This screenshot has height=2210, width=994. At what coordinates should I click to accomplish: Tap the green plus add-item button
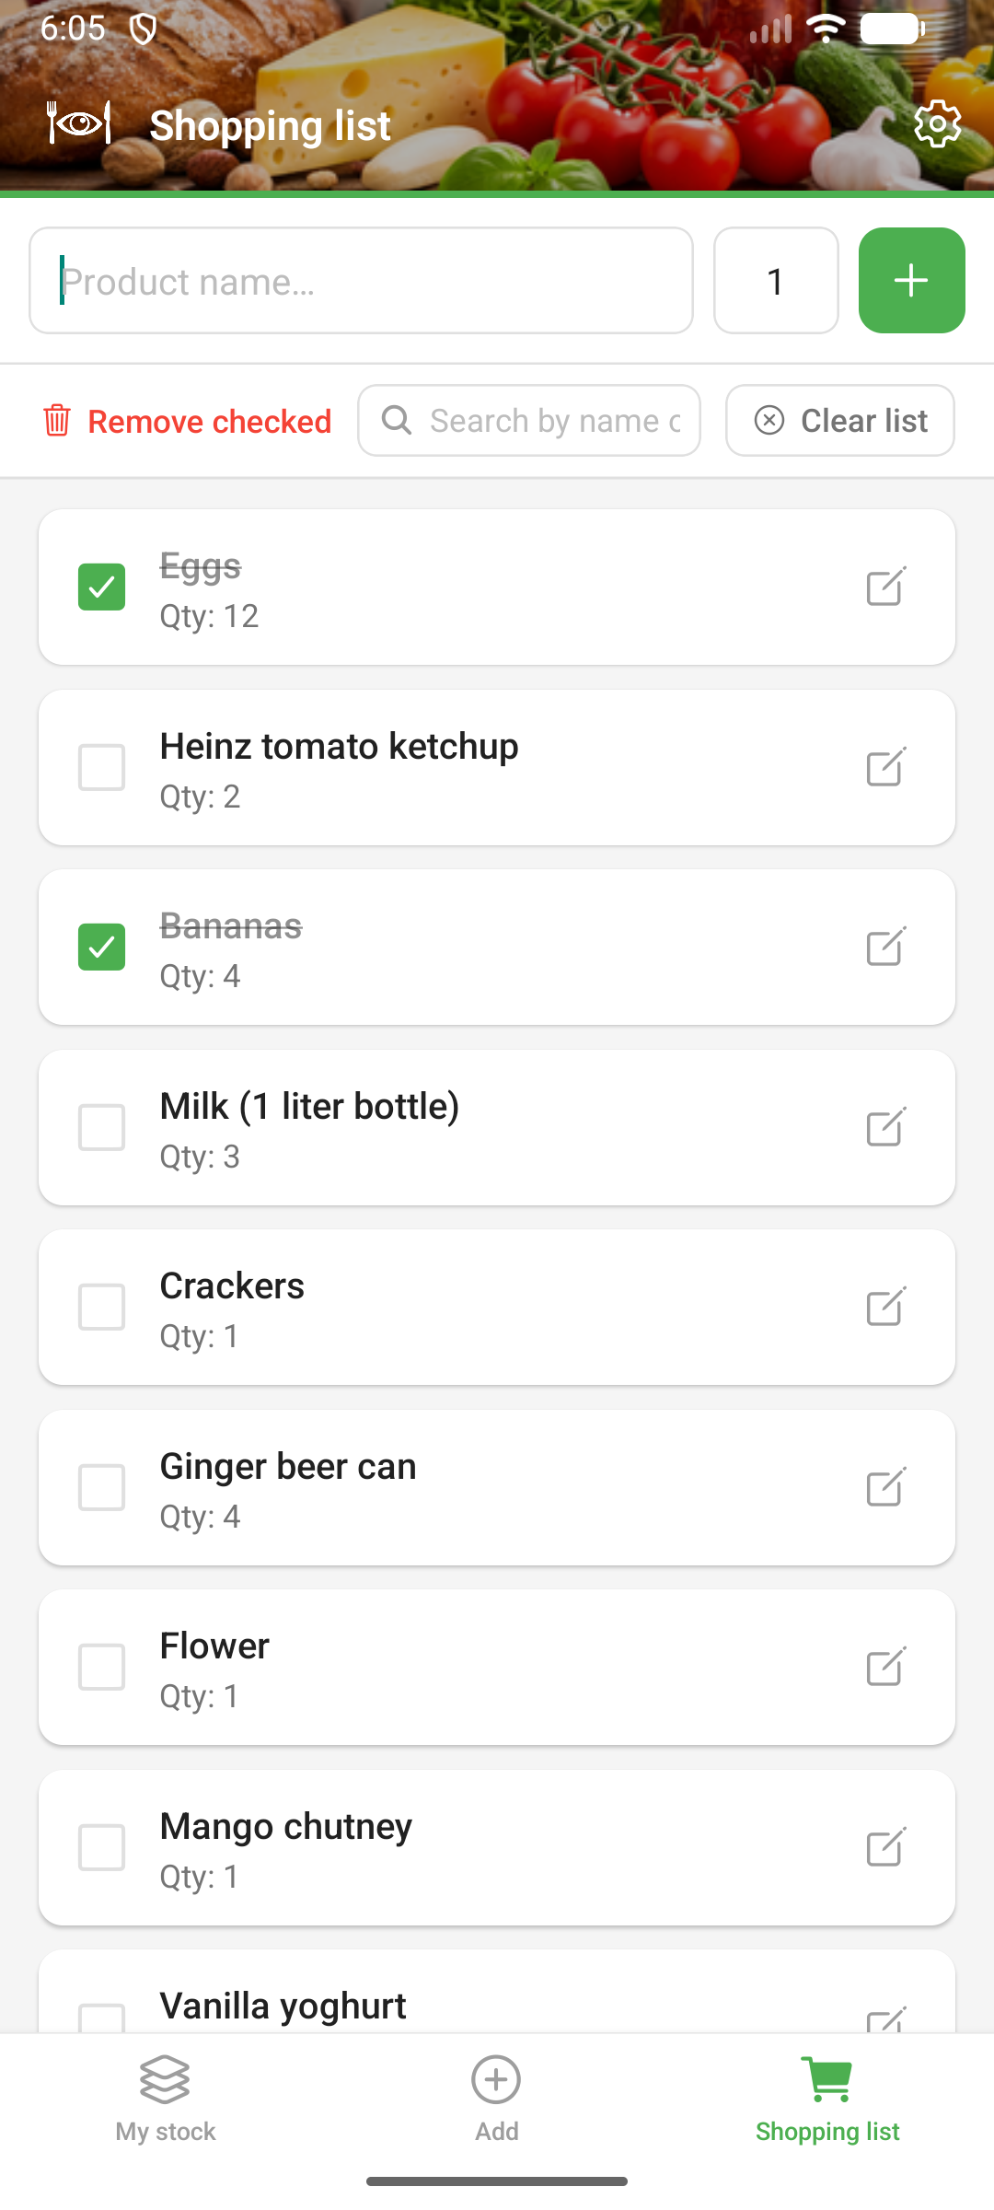click(911, 281)
